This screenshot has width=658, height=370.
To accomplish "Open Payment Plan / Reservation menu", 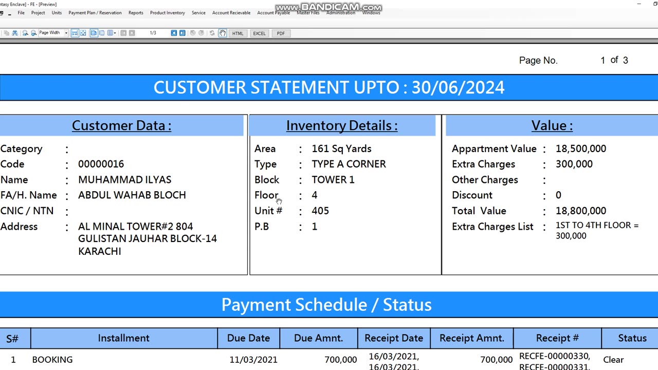I will pyautogui.click(x=95, y=13).
